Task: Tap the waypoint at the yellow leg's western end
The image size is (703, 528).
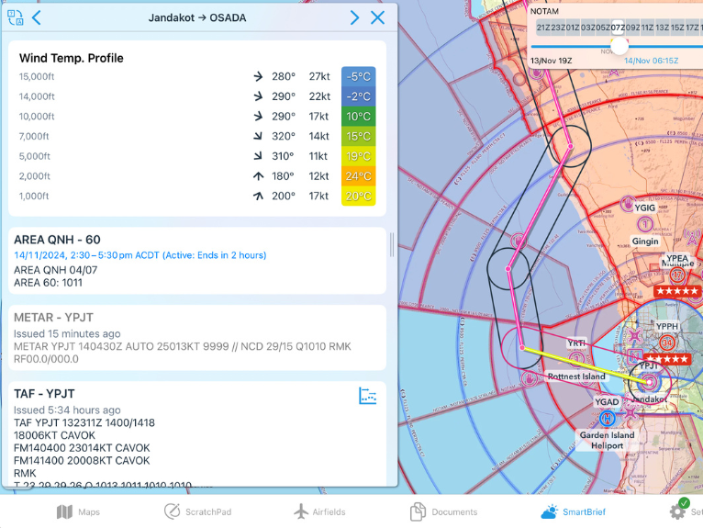Action: click(x=522, y=348)
